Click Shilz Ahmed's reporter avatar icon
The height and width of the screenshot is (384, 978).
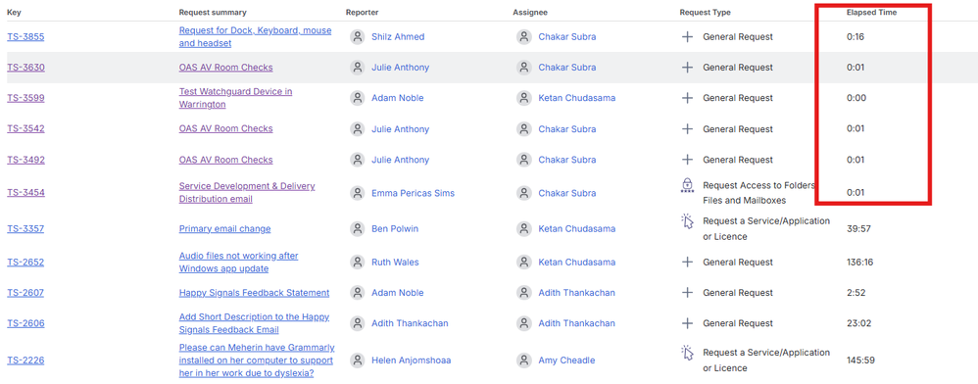pos(358,37)
